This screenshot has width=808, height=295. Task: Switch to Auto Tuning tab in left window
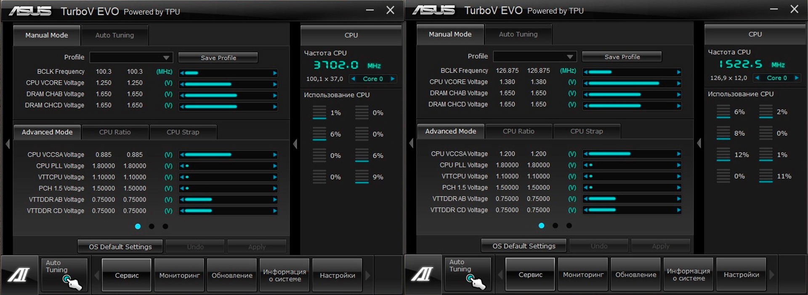point(114,35)
